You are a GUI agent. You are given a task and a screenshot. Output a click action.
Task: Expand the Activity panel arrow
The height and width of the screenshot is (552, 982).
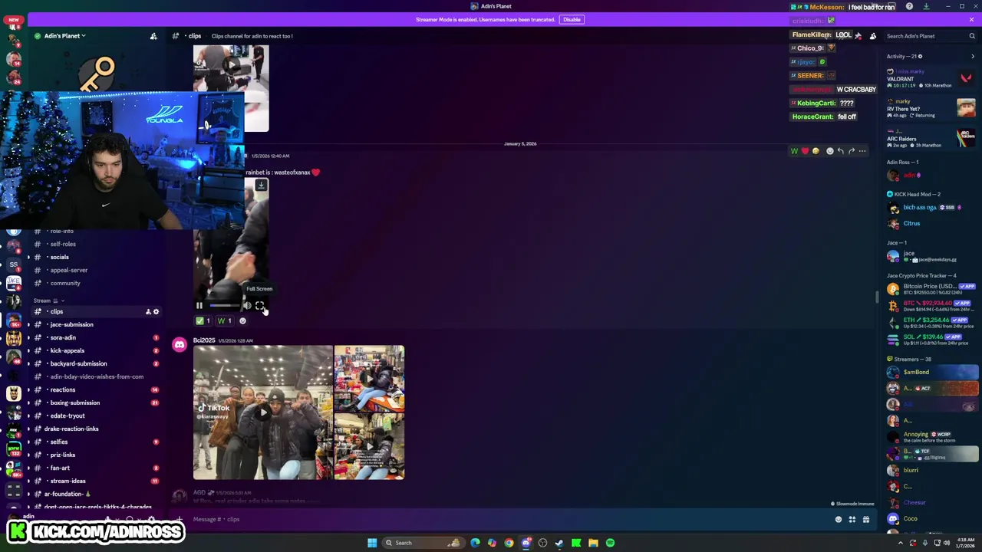[x=973, y=56]
